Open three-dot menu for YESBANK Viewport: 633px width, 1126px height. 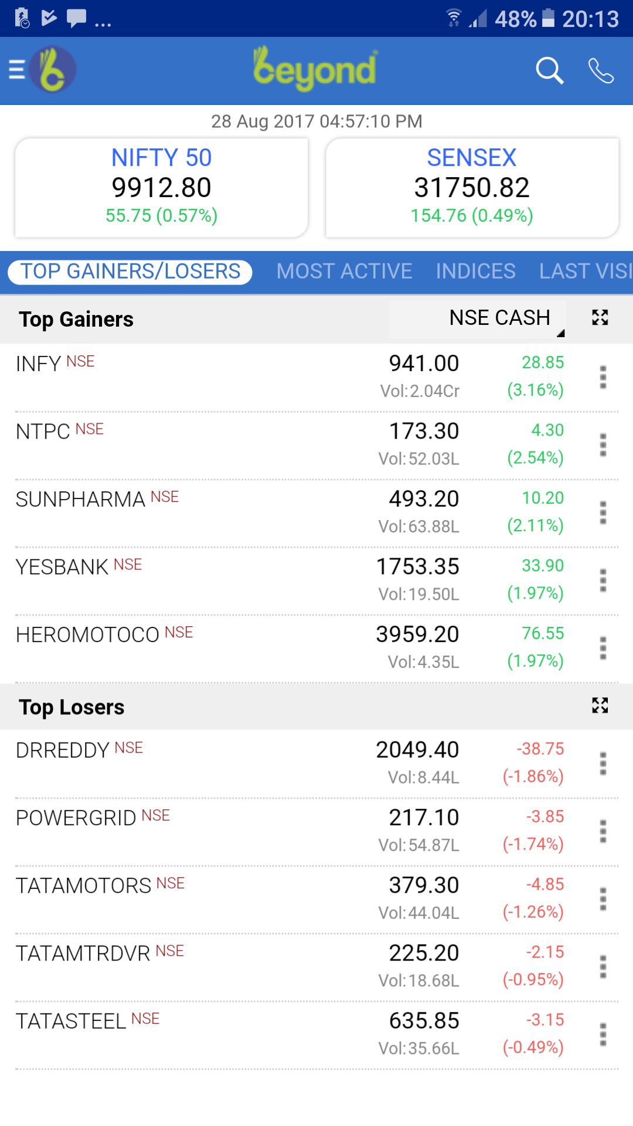pyautogui.click(x=603, y=581)
